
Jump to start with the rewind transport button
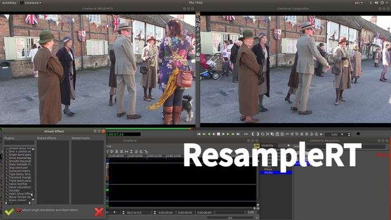point(199,134)
